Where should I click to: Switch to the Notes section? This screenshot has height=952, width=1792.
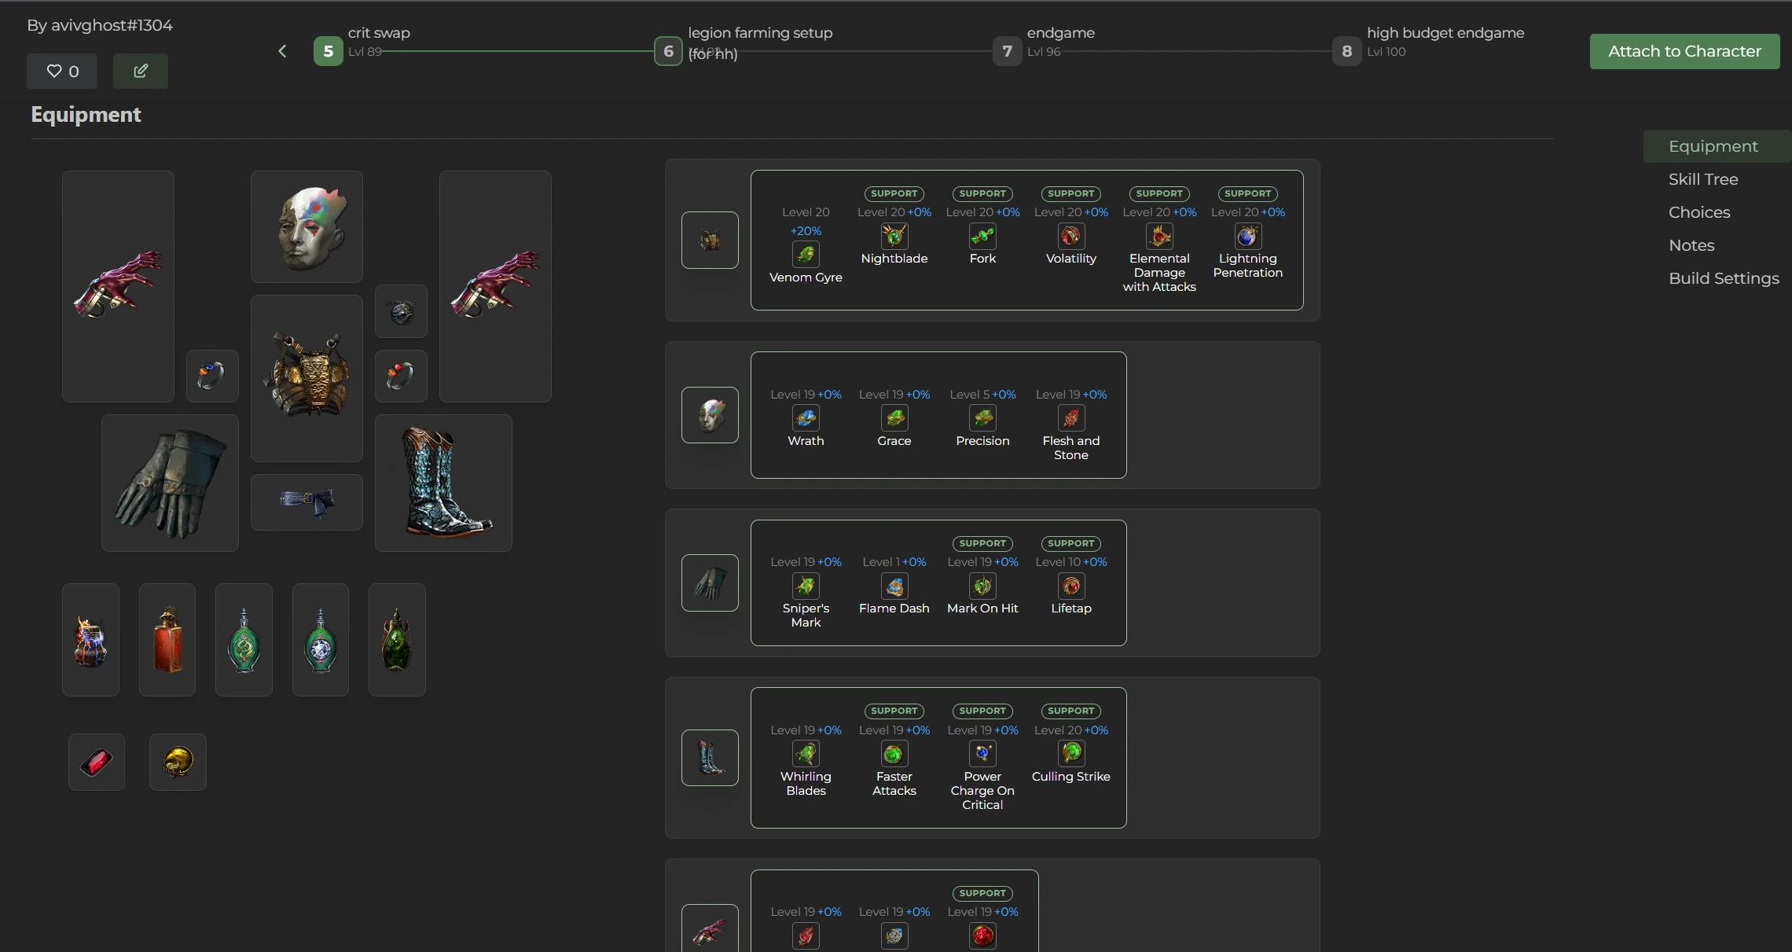(x=1691, y=245)
